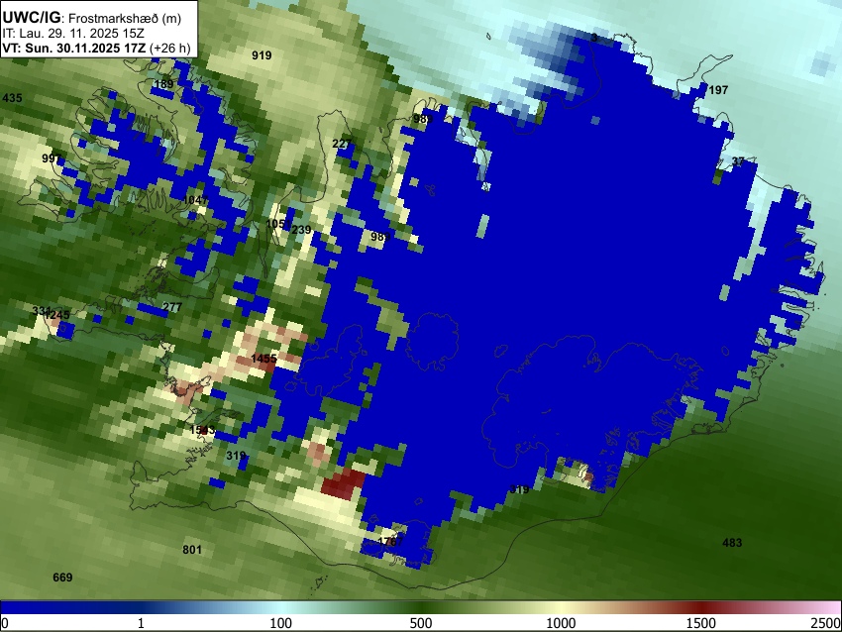The height and width of the screenshot is (632, 842).
Task: Select the 2500 tick on the color scale
Action: point(826,623)
